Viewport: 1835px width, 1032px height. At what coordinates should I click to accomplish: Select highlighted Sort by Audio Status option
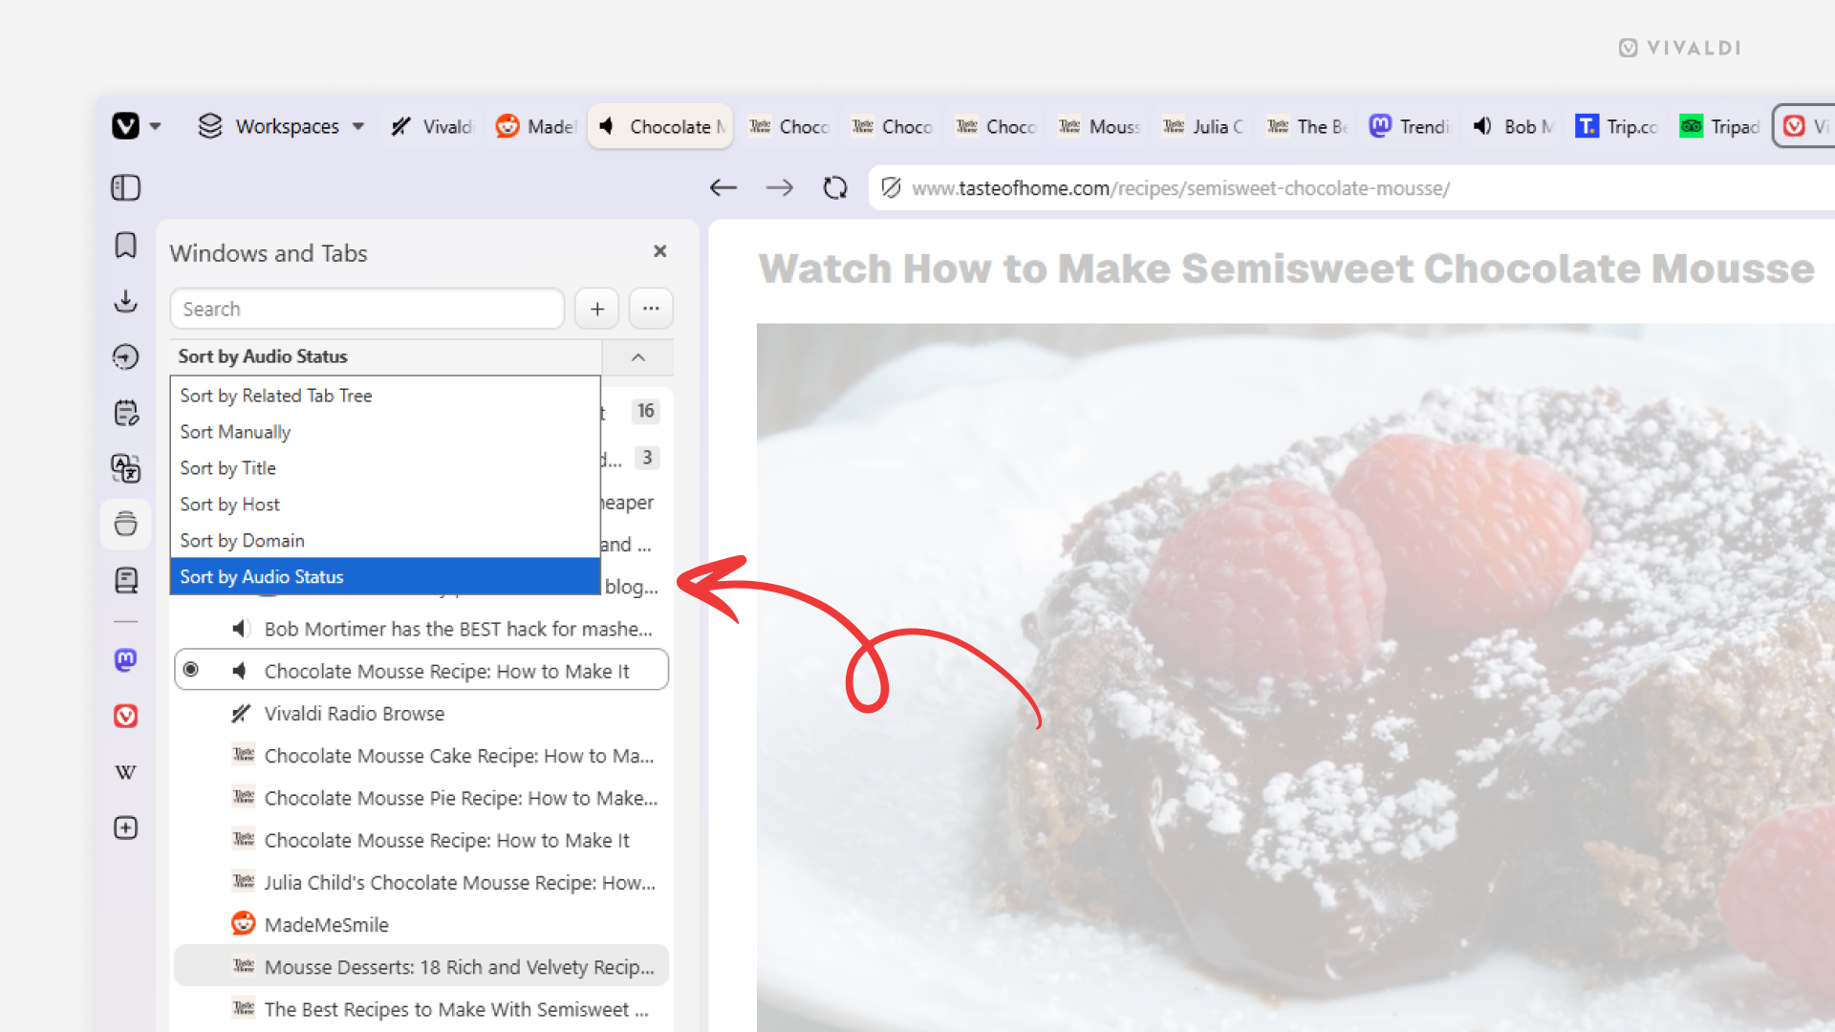385,577
